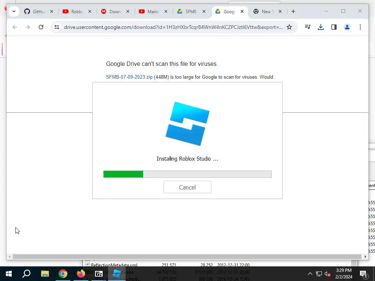Click the Roblox Studio logo in installer
Image resolution: width=375 pixels, height=281 pixels.
187,124
